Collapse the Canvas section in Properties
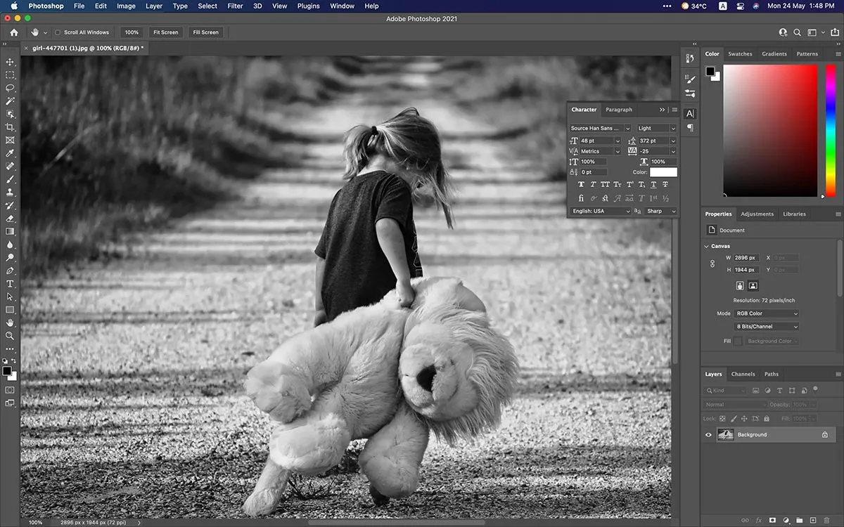The width and height of the screenshot is (844, 527). 706,247
